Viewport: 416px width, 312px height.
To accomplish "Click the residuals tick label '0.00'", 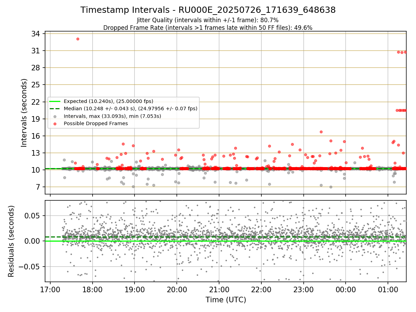I will point(33,241).
